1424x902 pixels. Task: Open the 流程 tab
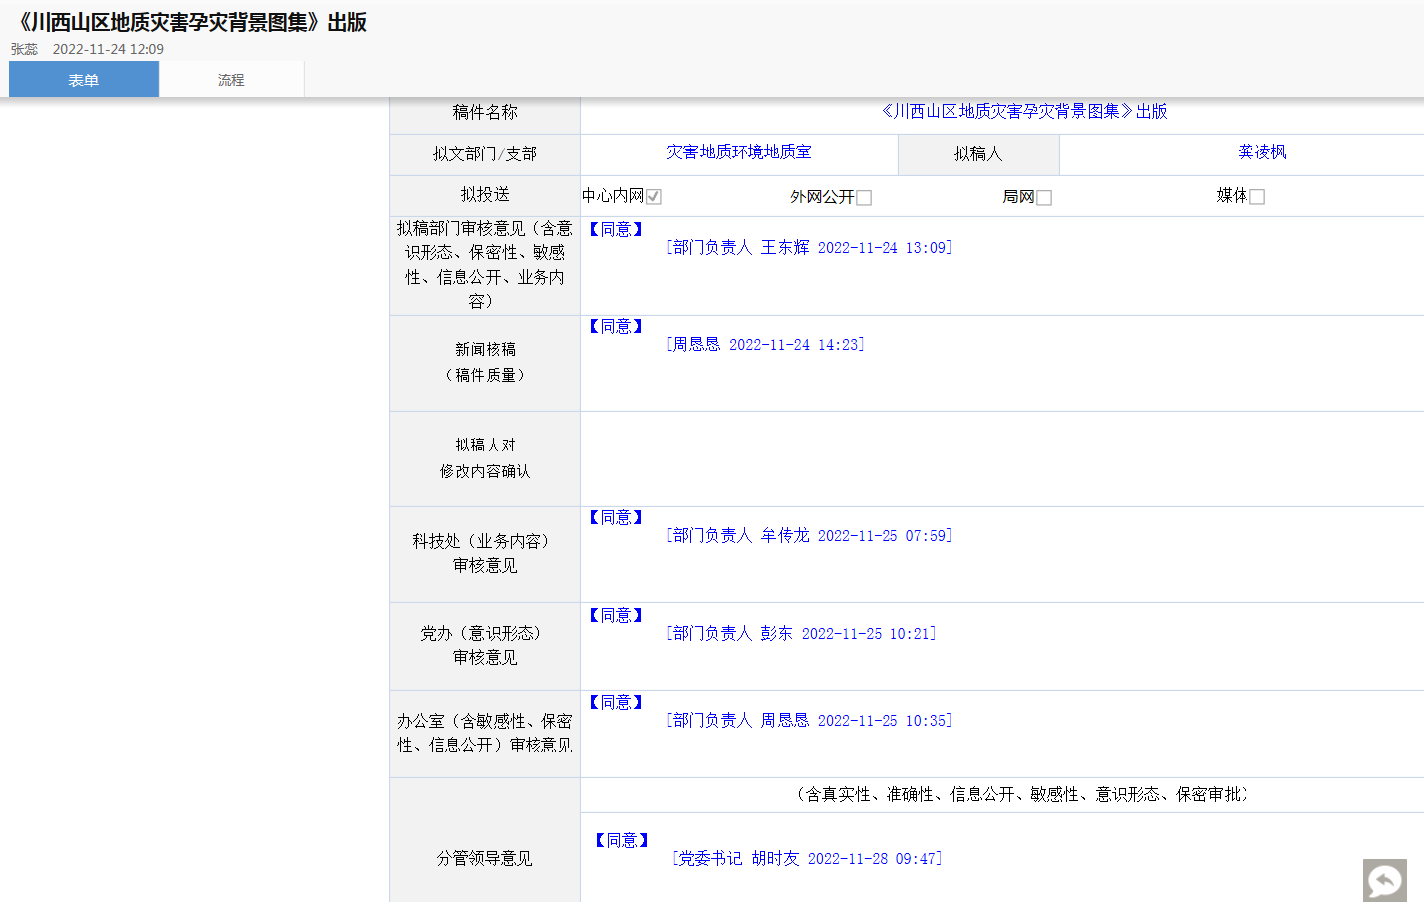point(231,80)
